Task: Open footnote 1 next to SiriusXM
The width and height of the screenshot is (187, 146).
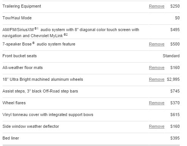Action: click(36, 28)
